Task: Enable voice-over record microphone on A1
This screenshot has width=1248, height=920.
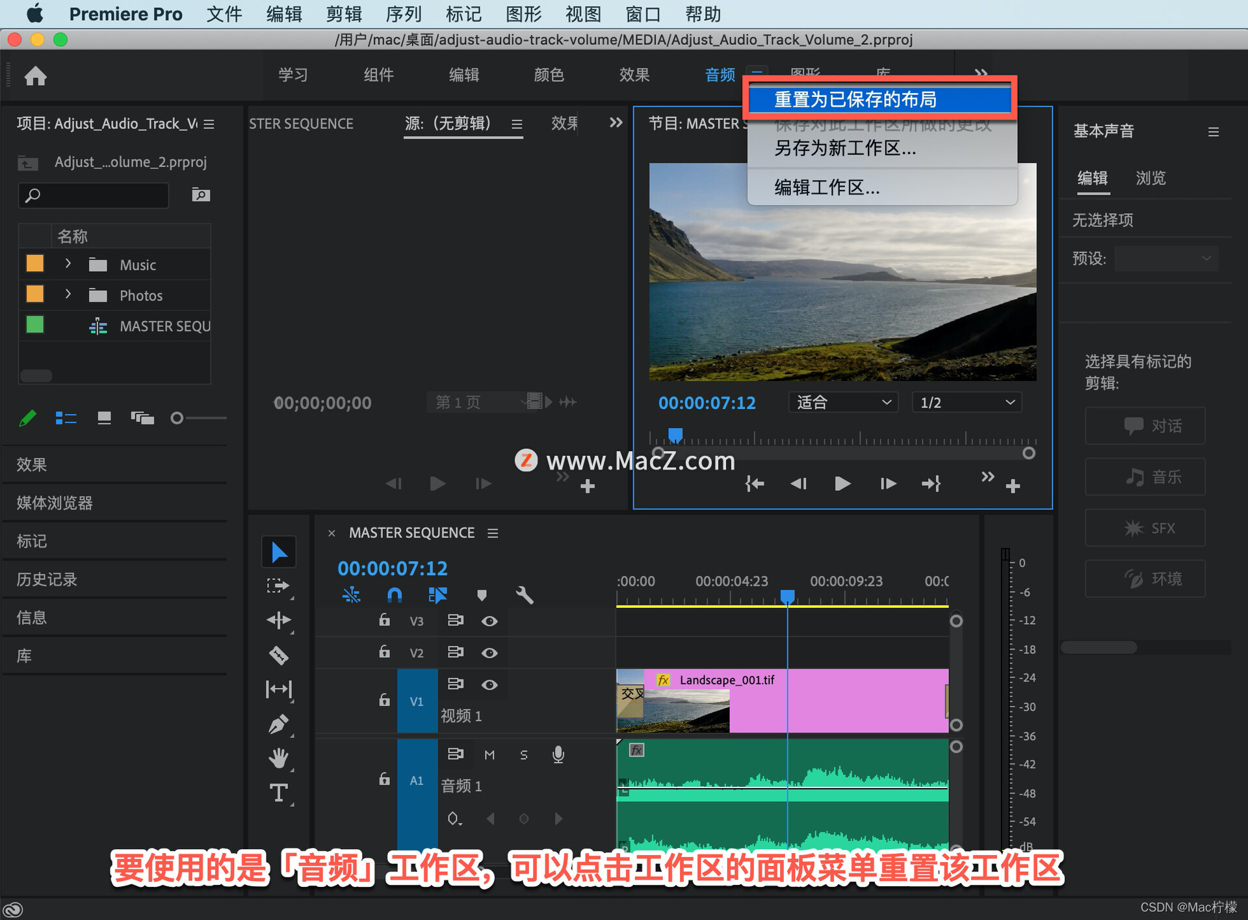Action: (x=558, y=754)
